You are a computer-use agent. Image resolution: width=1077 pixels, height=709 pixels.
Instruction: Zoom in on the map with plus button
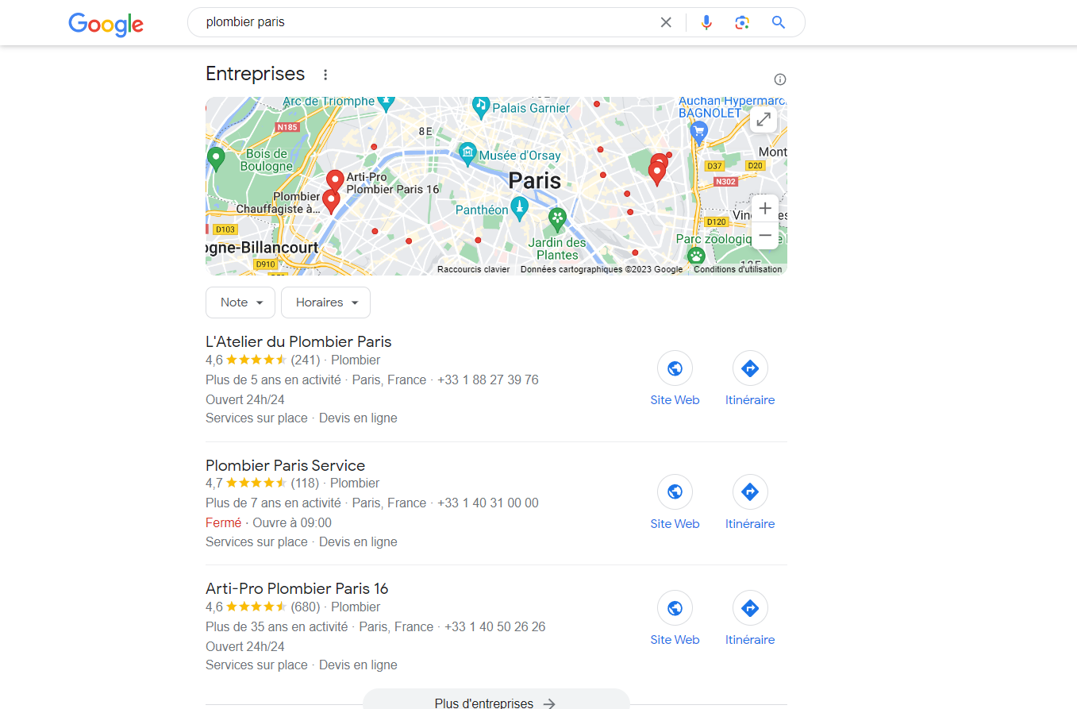pos(765,209)
